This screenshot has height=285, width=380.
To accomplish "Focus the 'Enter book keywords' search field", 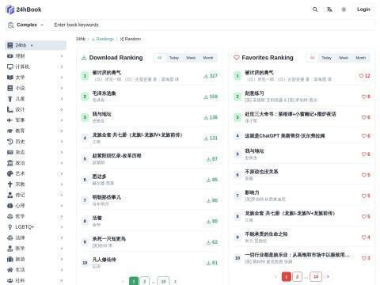I will pos(212,25).
